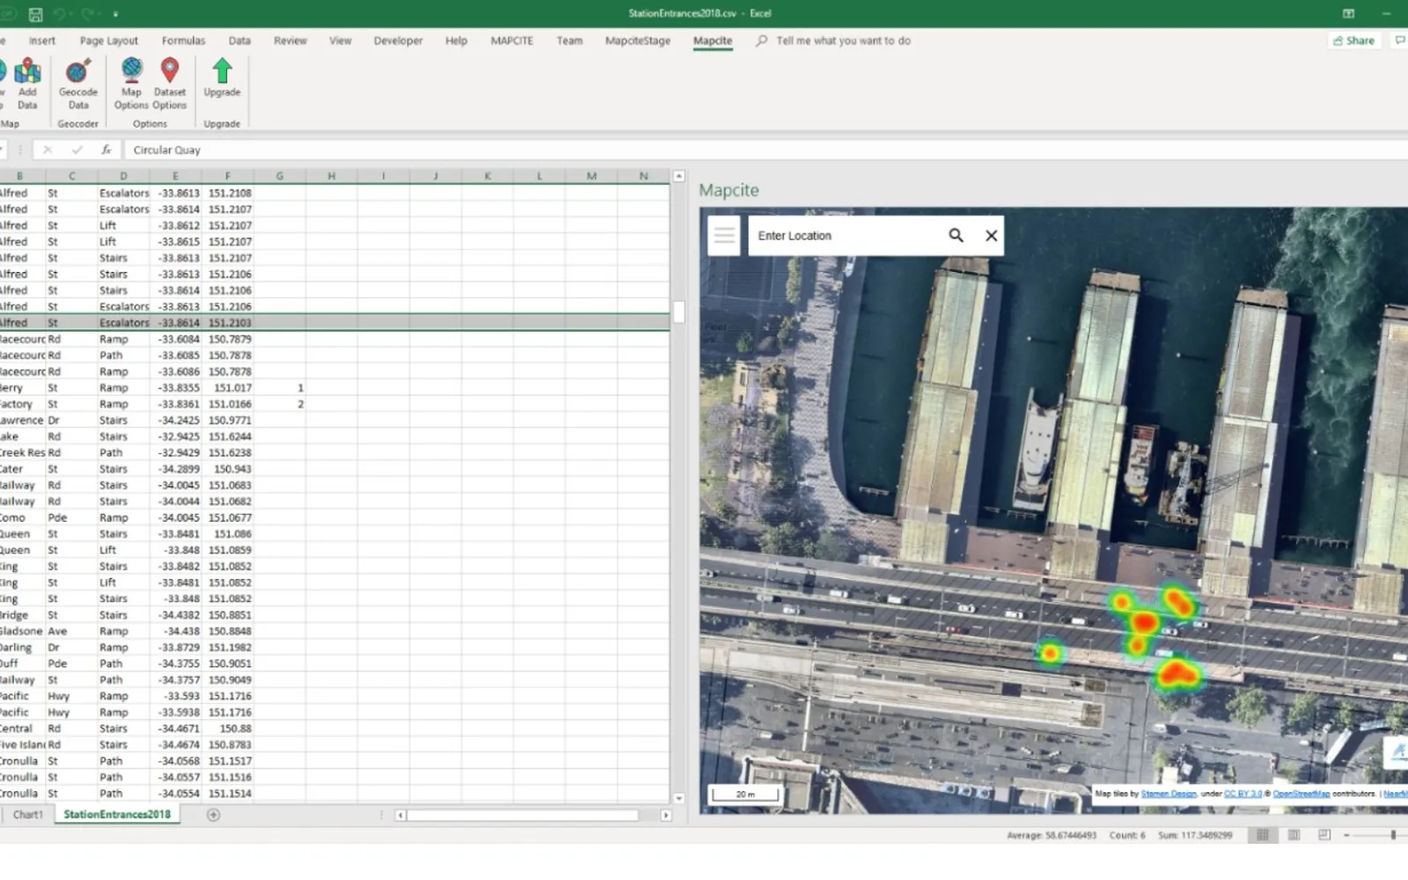This screenshot has height=880, width=1408.
Task: Open Dataset Options in the ribbon
Action: 170,84
